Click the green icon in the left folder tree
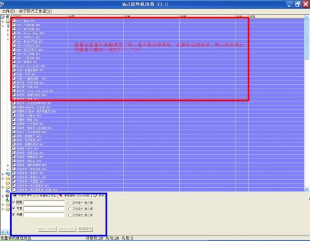 pos(7,200)
